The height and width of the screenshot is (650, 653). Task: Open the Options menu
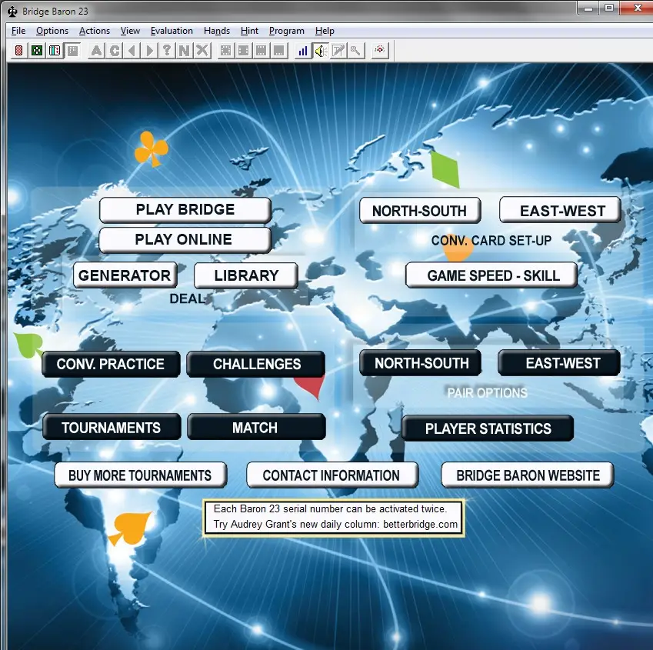click(x=52, y=31)
